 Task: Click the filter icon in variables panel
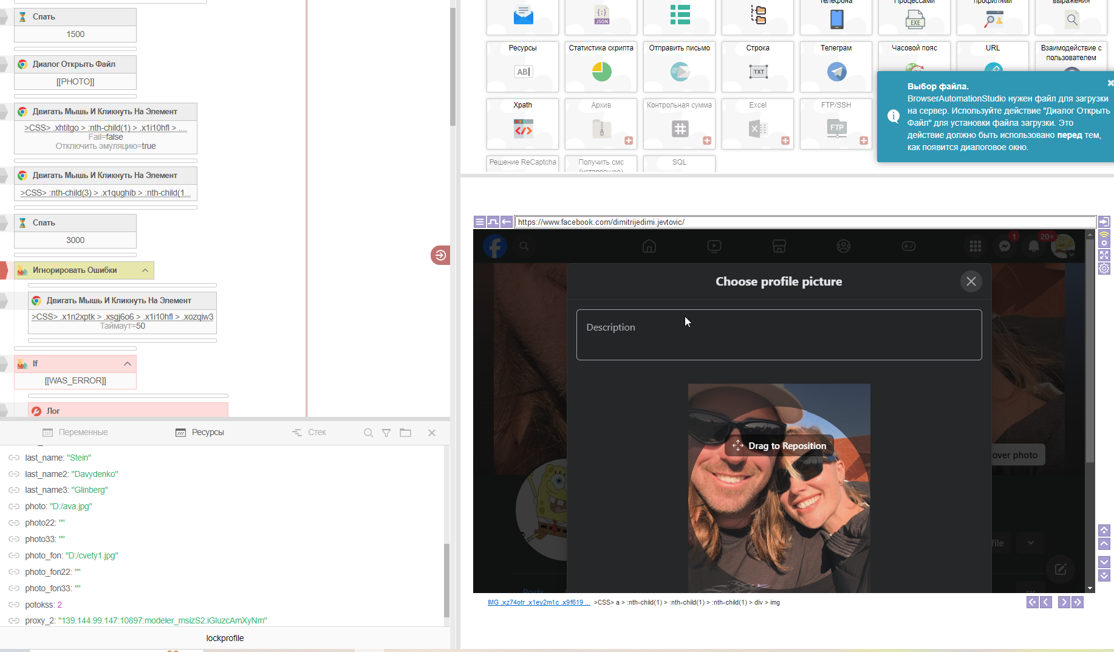click(x=386, y=433)
